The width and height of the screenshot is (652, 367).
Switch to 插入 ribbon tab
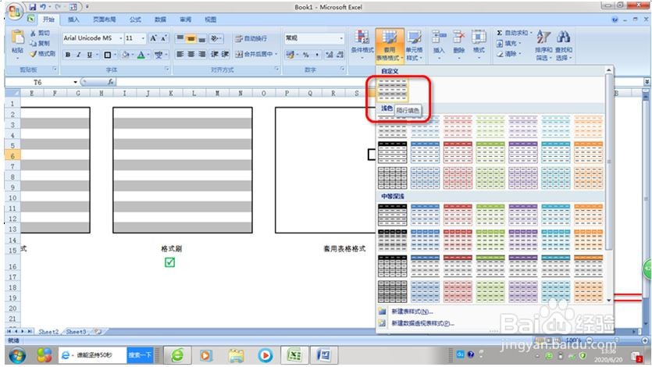click(73, 20)
